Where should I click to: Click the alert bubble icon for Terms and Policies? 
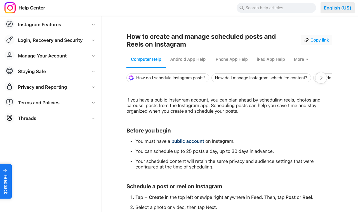tap(10, 102)
